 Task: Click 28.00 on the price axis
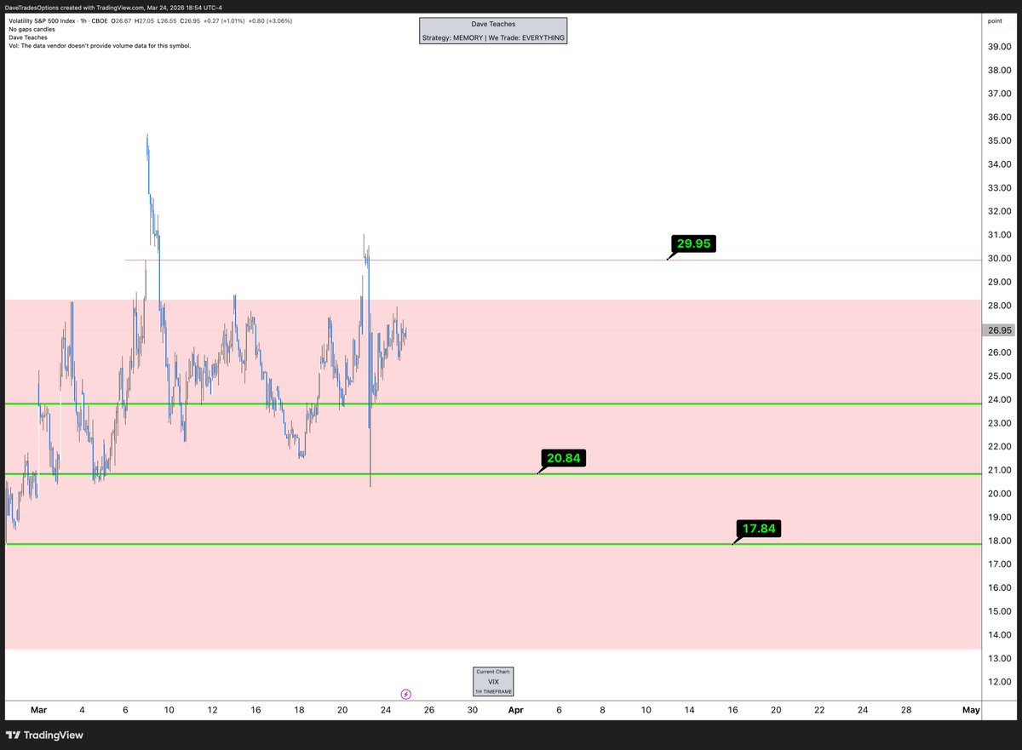(x=998, y=306)
